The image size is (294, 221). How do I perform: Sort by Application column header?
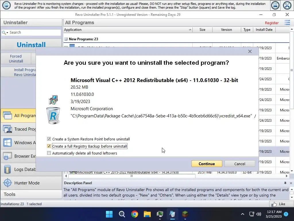(128, 30)
